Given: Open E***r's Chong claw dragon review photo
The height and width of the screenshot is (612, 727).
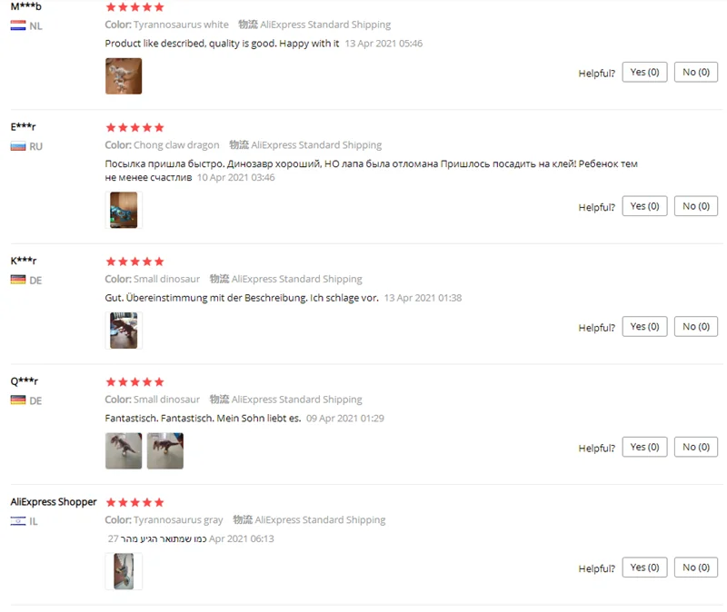Looking at the screenshot, I should (x=124, y=210).
